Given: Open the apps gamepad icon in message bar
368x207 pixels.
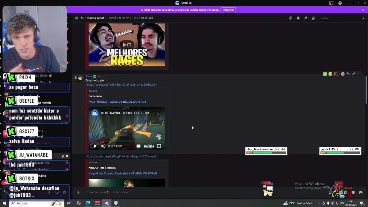Looking at the screenshot, I should [361, 192].
